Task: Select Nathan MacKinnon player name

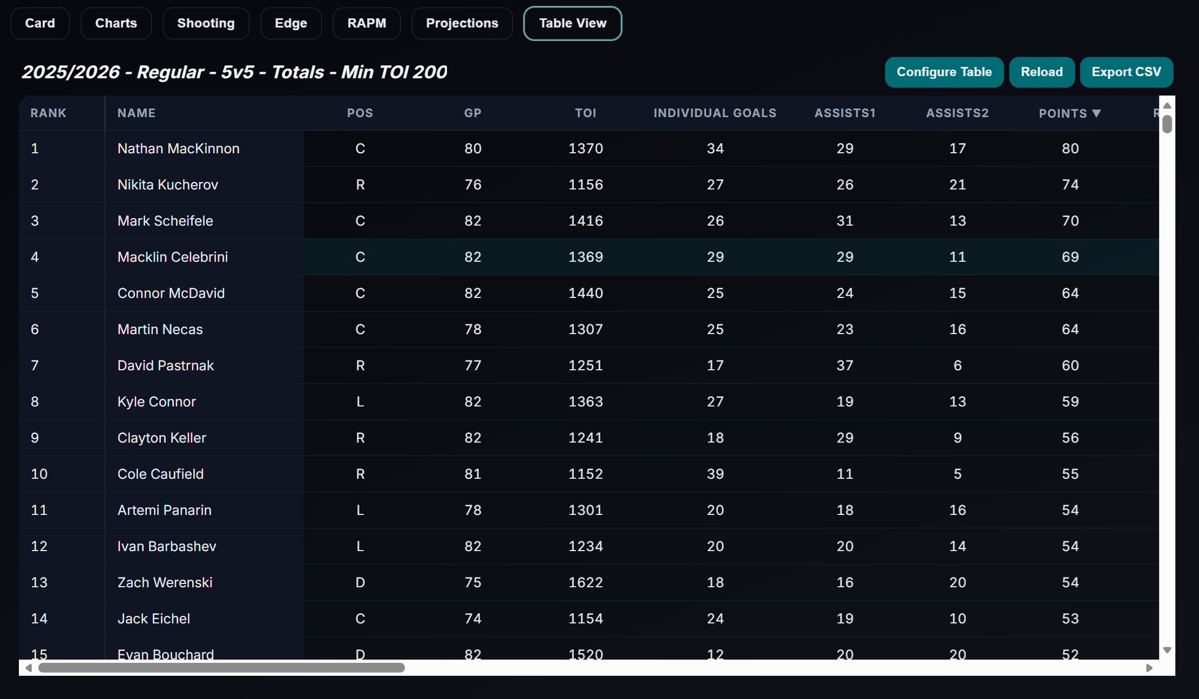Action: click(x=178, y=148)
